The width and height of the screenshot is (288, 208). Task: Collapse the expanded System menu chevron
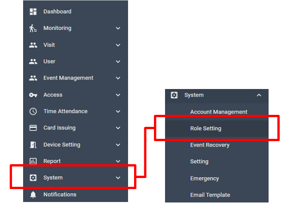[259, 95]
